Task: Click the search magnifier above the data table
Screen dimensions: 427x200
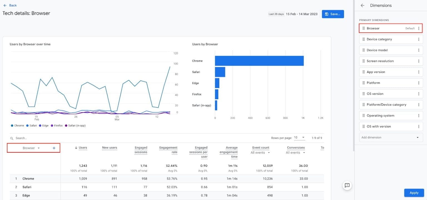Action: [11, 138]
